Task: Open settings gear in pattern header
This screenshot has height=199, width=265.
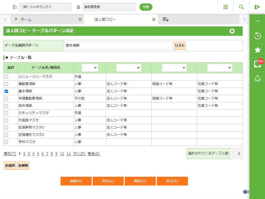Action: coord(232,31)
